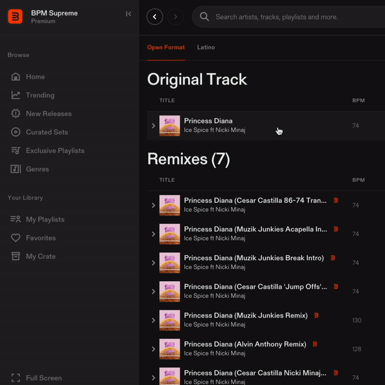Click the BPM Supreme orange logo
Viewport: 385px width, 385px height.
(15, 17)
